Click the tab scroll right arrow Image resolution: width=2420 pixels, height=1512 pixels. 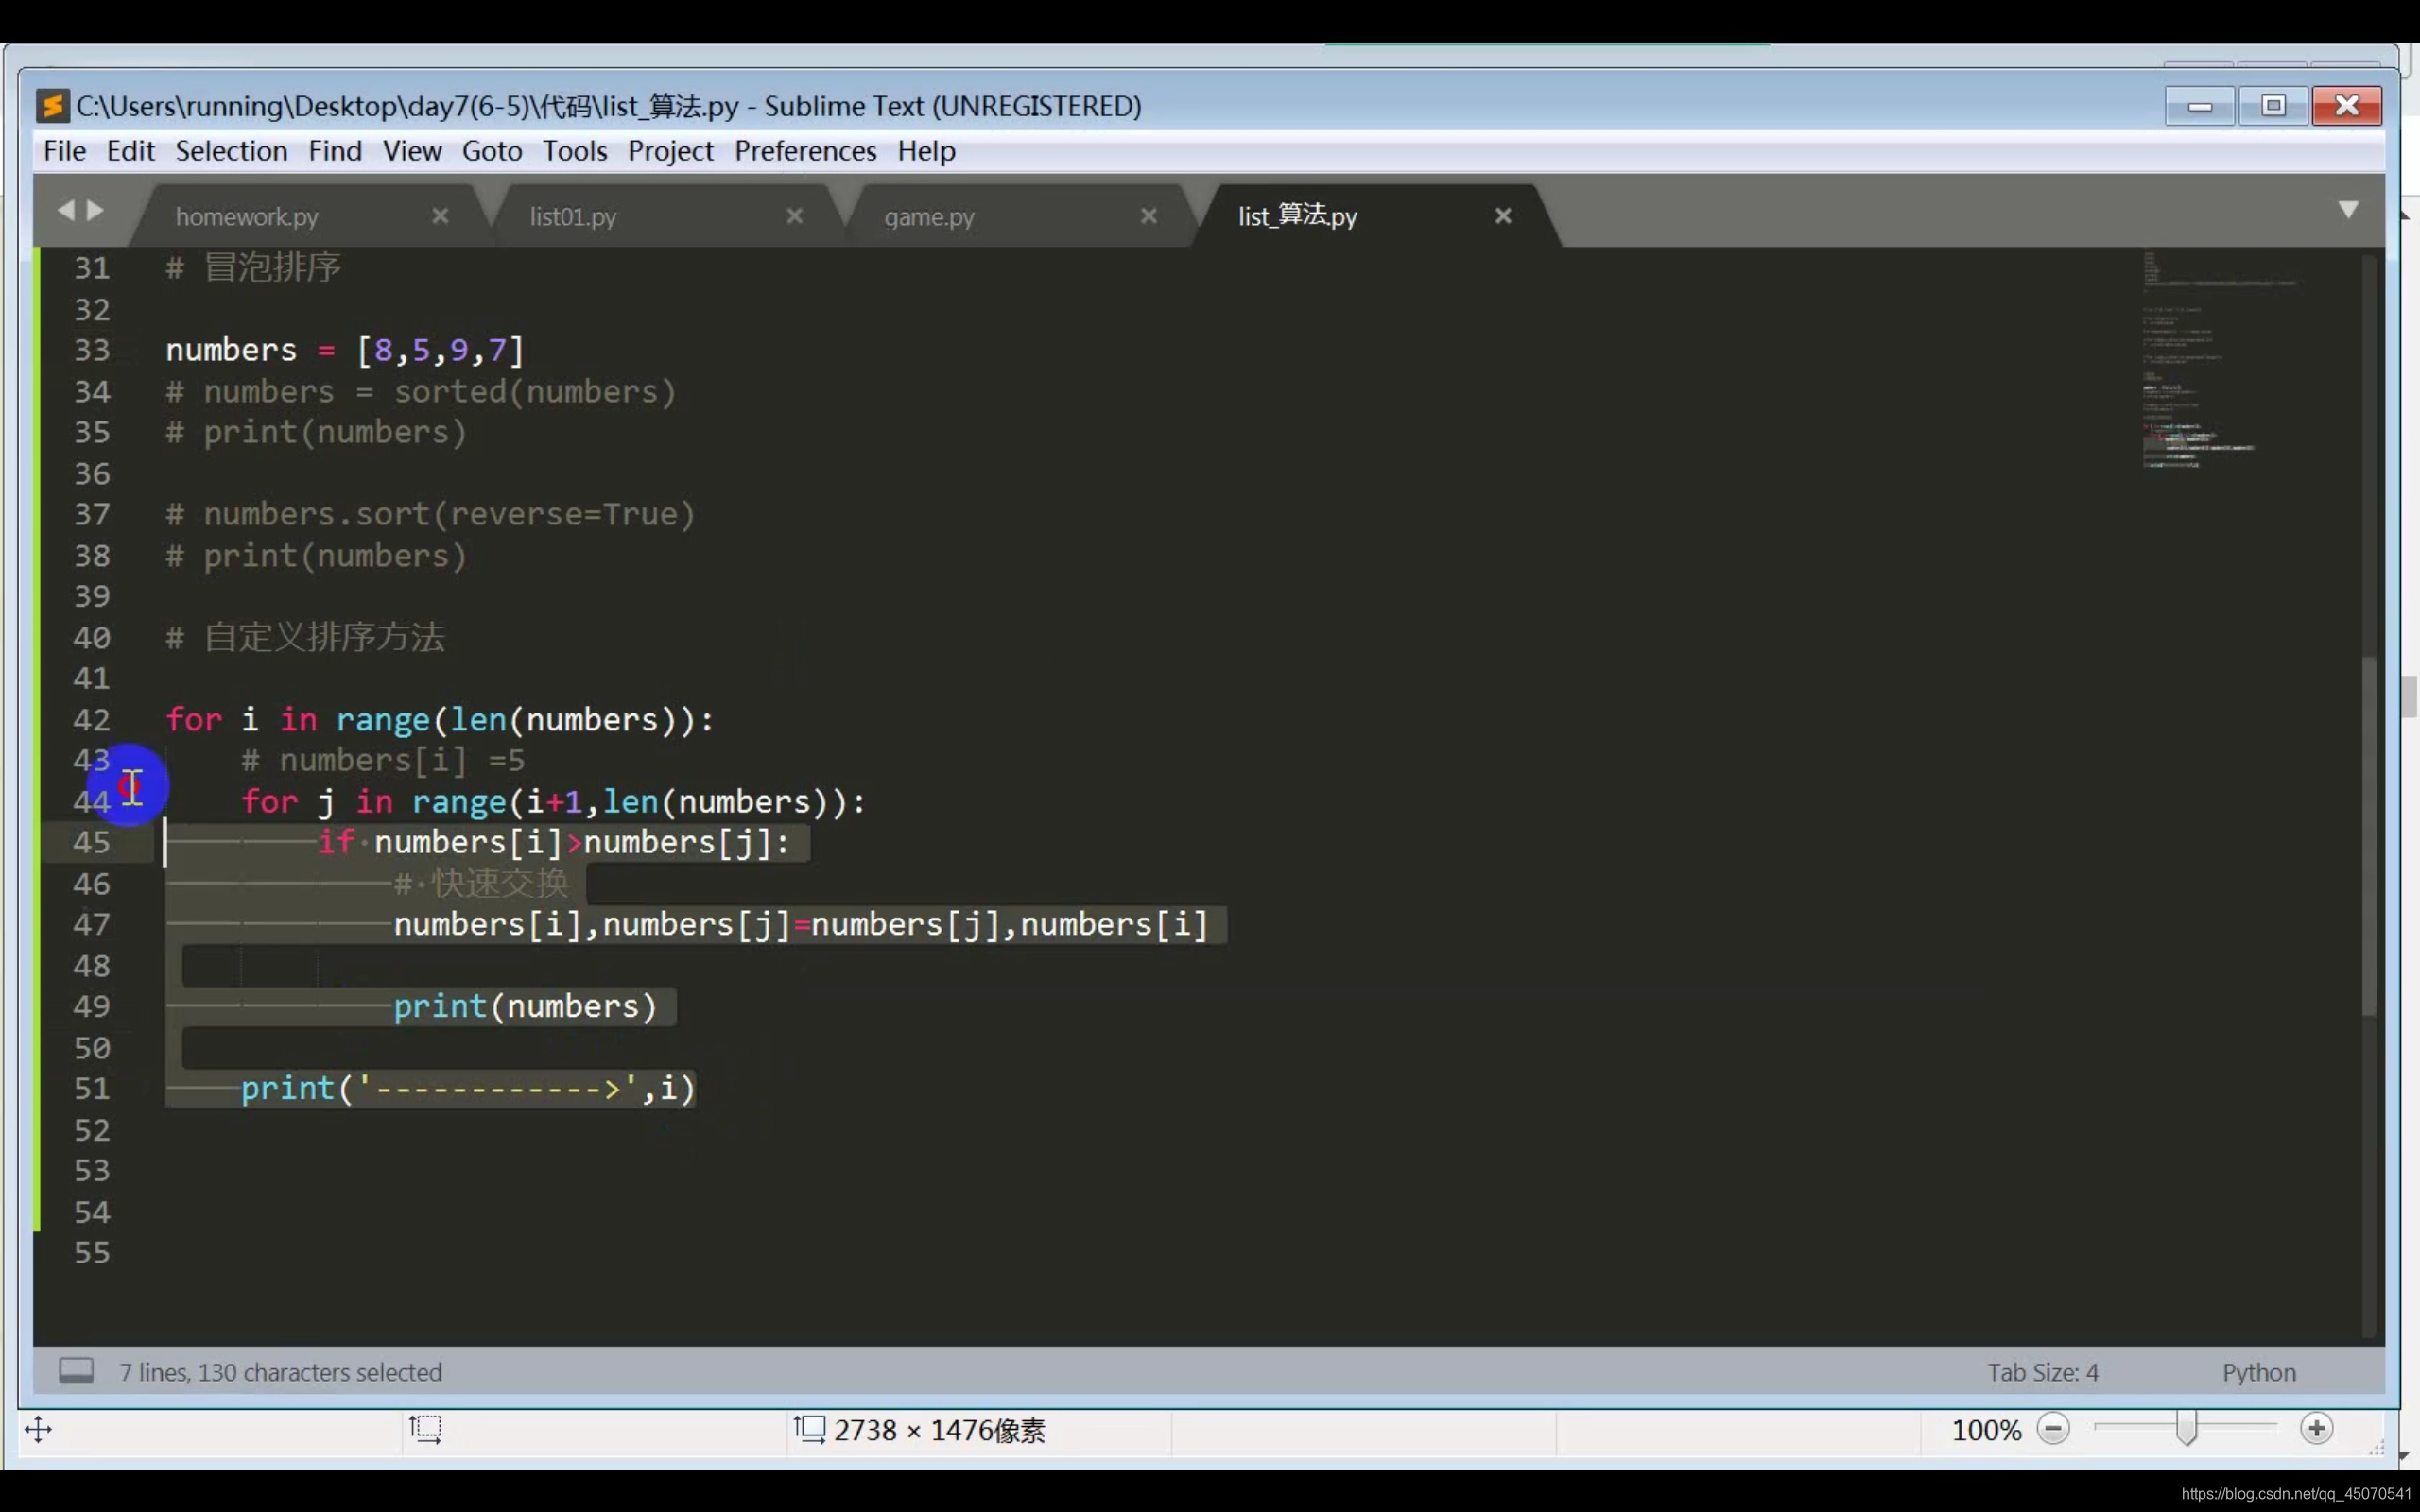(x=96, y=210)
